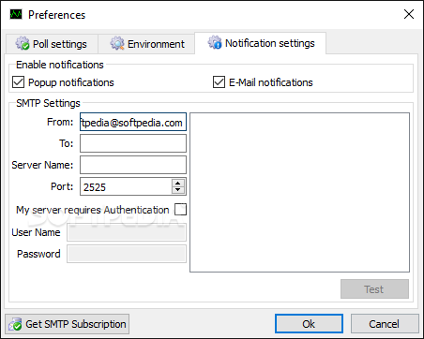Click the app icon in title bar

pyautogui.click(x=16, y=14)
